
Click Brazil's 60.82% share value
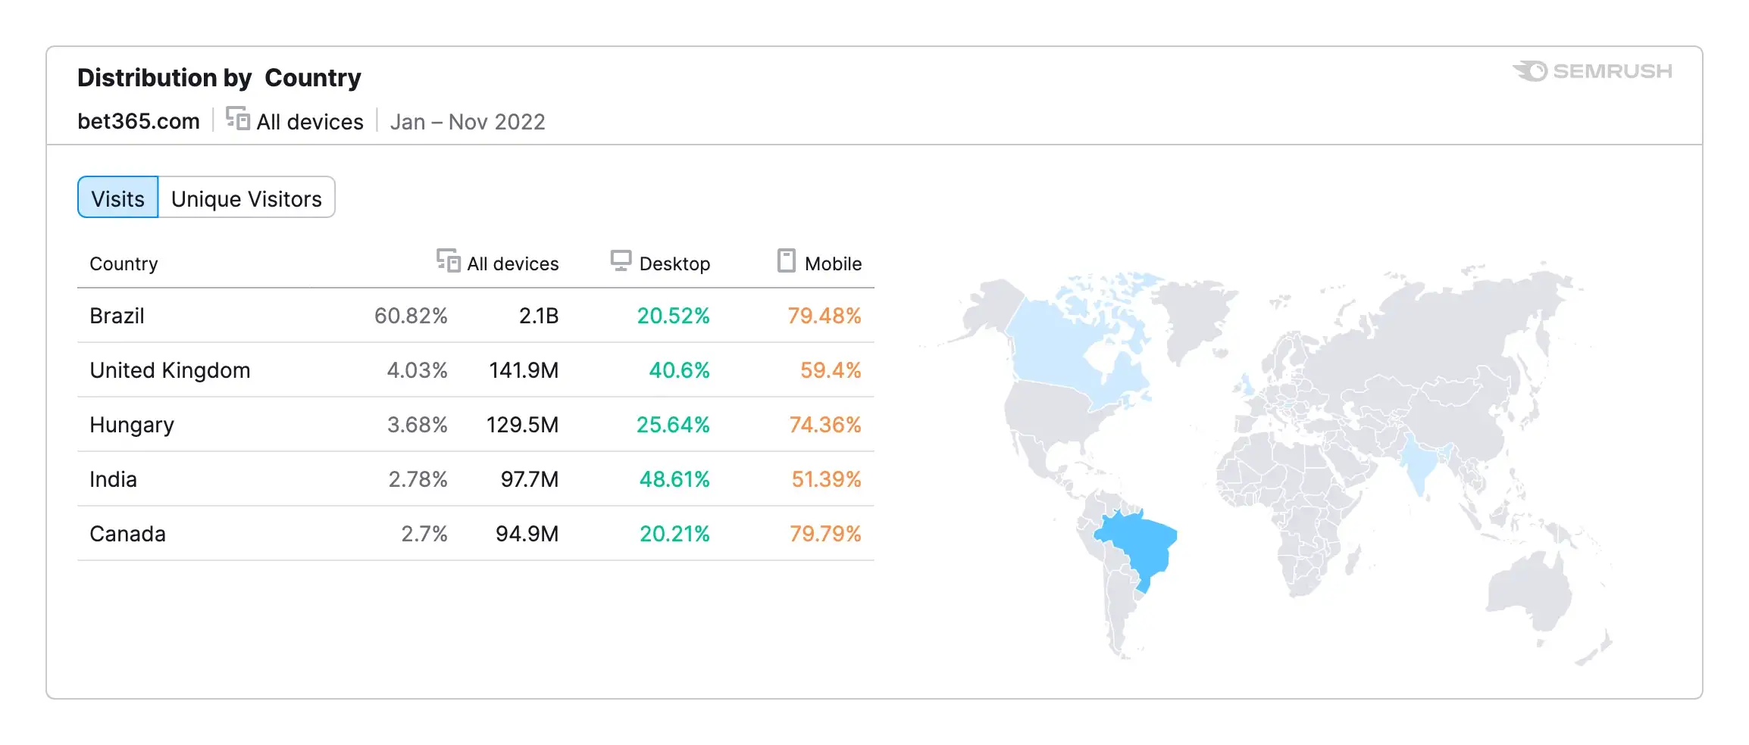pos(411,316)
